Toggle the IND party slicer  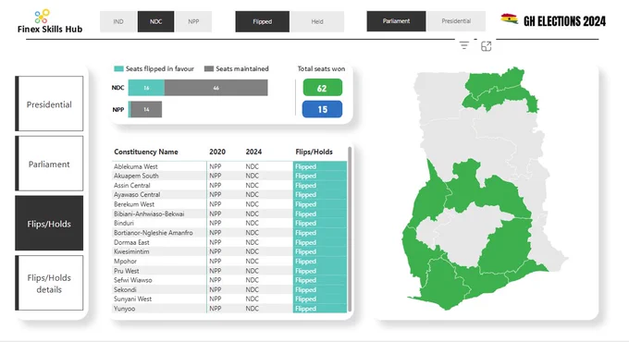pyautogui.click(x=118, y=21)
